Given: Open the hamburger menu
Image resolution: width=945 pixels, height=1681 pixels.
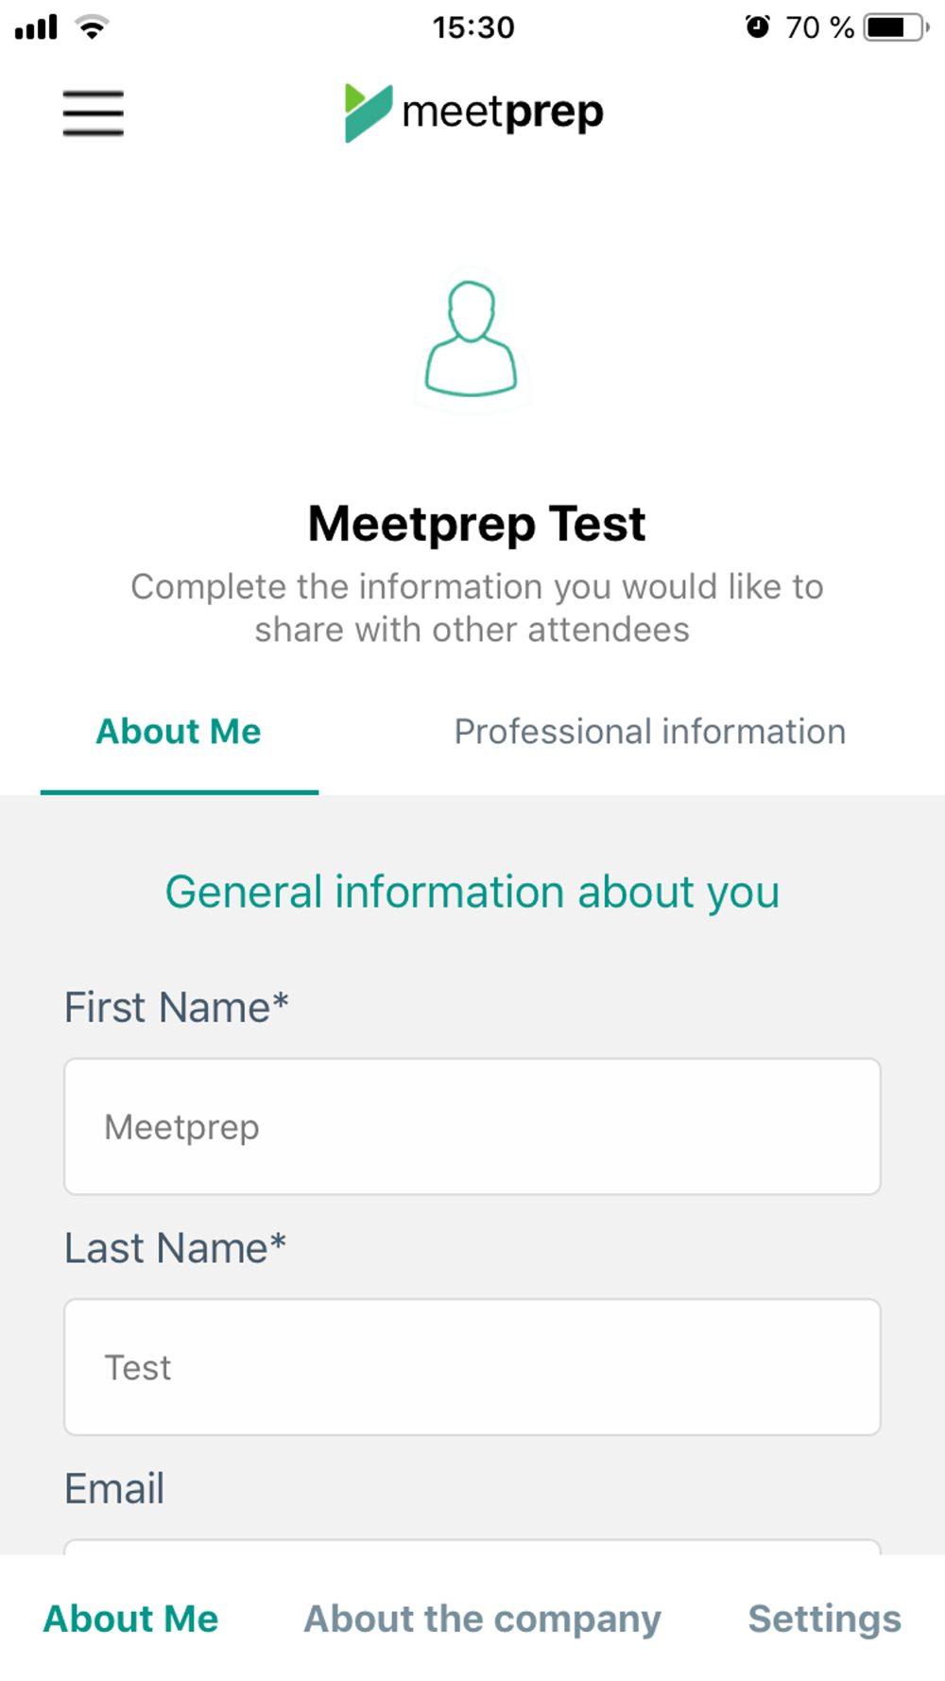Looking at the screenshot, I should (93, 113).
